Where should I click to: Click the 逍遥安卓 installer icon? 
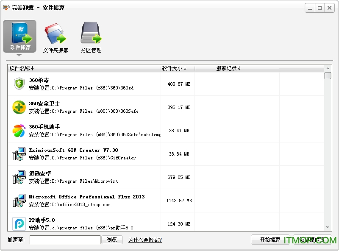tap(19, 177)
